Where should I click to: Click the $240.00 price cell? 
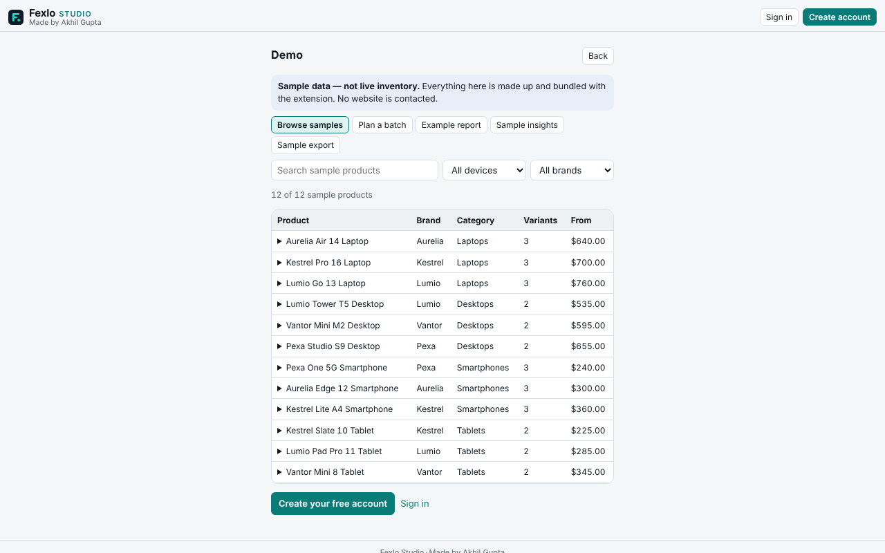tap(588, 368)
